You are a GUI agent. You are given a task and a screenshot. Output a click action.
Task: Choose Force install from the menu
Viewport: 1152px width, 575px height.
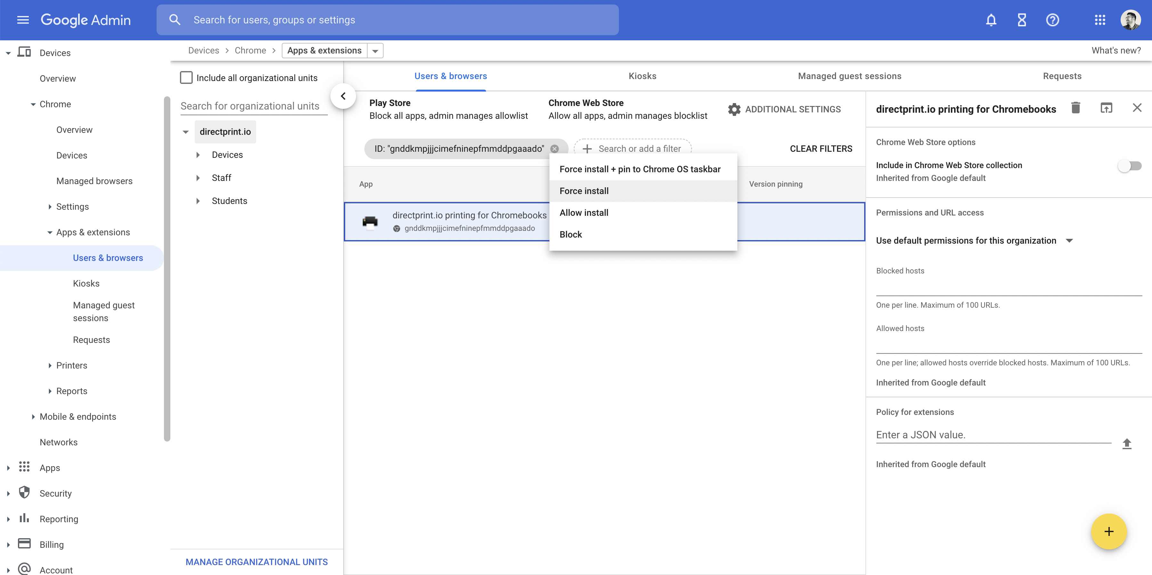point(643,191)
